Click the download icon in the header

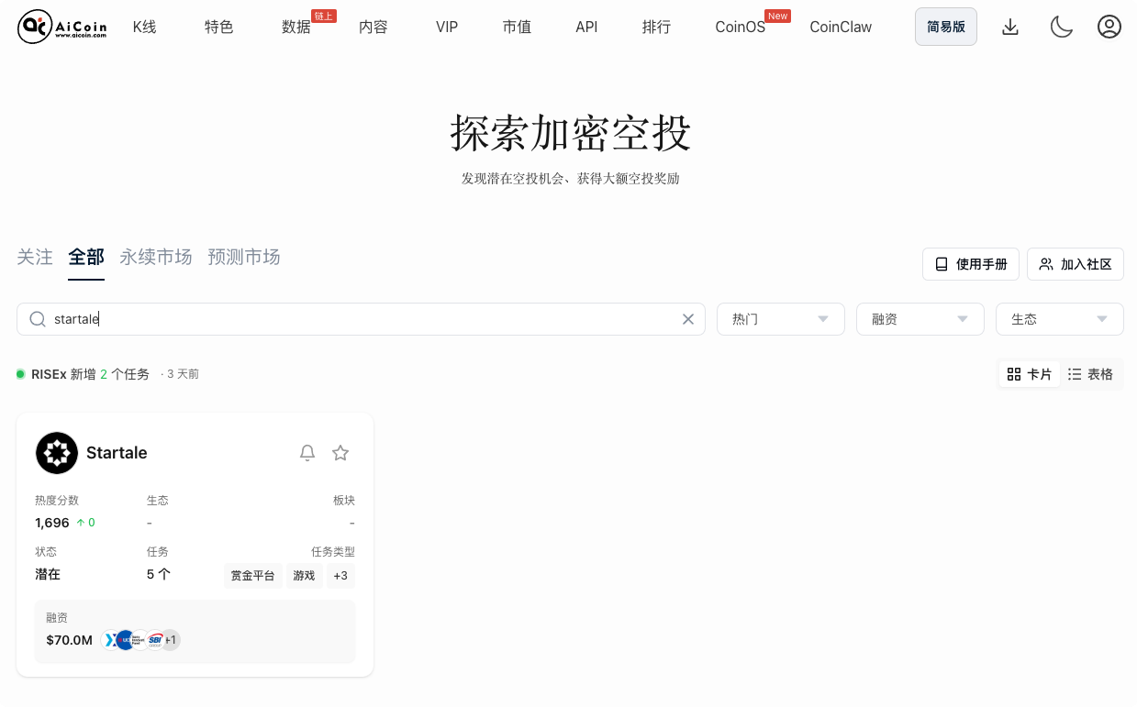pos(1010,28)
